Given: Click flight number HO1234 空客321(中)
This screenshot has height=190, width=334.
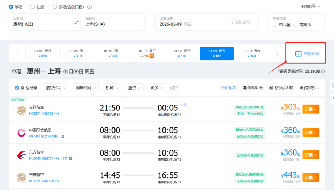Looking at the screenshot, I should tap(44, 181).
